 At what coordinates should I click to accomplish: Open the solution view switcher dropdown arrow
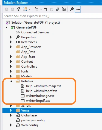tap(29, 9)
